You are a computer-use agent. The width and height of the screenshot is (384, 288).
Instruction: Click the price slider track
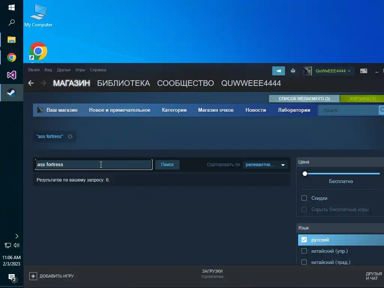[343, 174]
